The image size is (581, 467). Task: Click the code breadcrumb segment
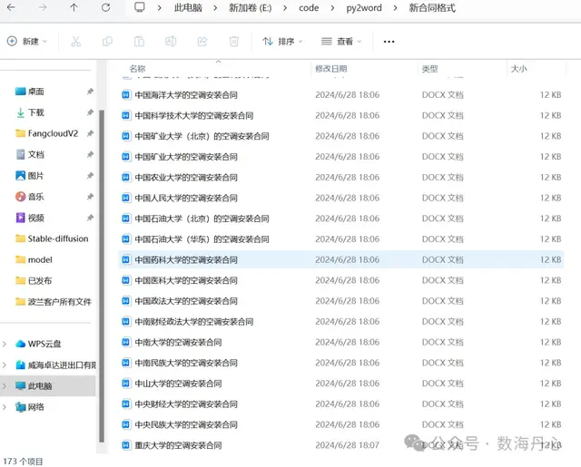(309, 8)
